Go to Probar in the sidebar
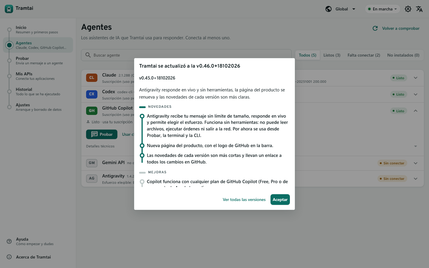This screenshot has height=268, width=429. 38,60
